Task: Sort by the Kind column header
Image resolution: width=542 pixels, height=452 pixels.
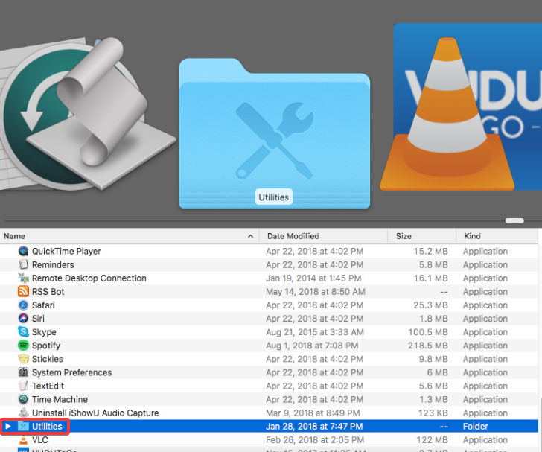Action: coord(497,236)
